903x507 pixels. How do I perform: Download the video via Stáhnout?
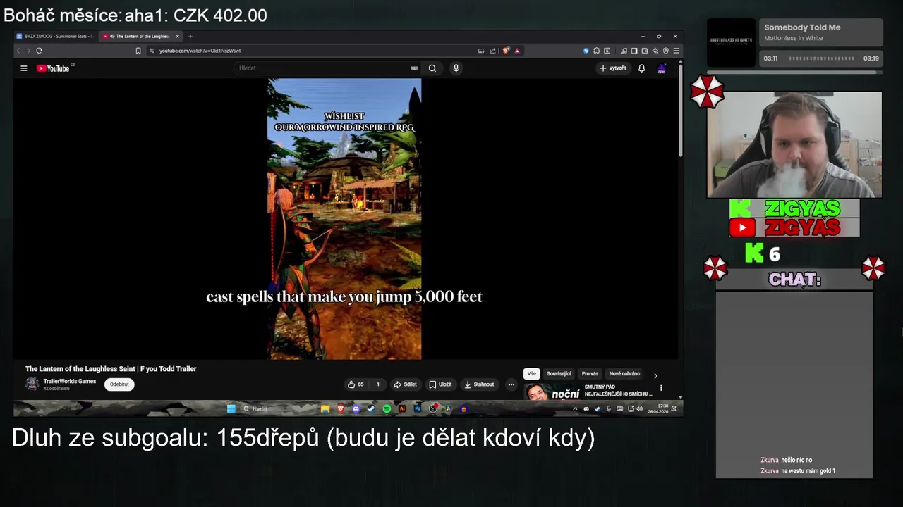[x=479, y=384]
